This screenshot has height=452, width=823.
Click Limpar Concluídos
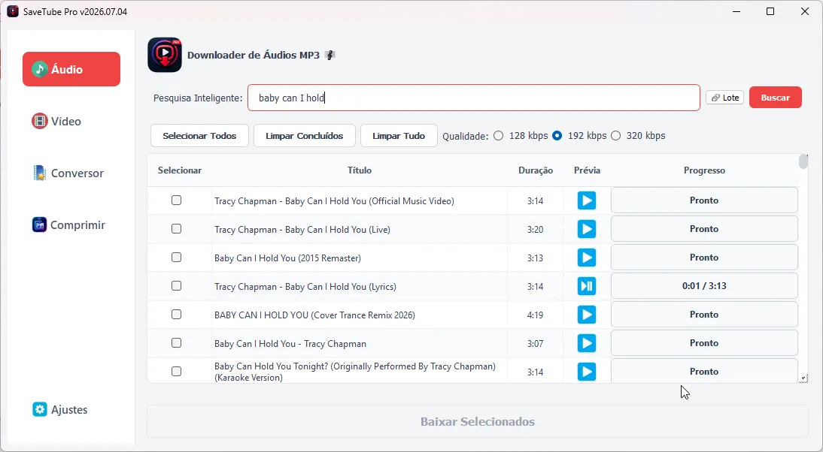pyautogui.click(x=305, y=136)
